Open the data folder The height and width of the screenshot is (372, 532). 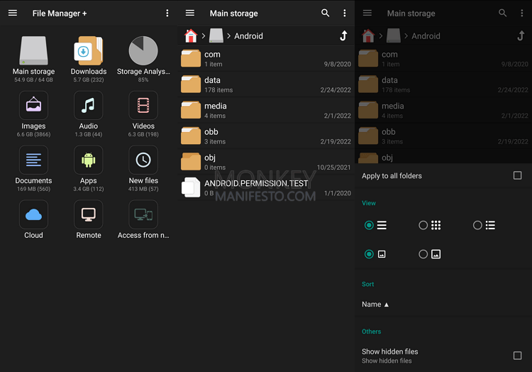[x=266, y=84]
